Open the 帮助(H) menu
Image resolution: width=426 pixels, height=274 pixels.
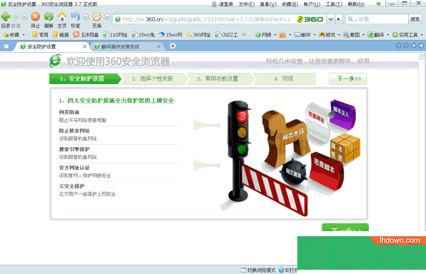tap(356, 4)
